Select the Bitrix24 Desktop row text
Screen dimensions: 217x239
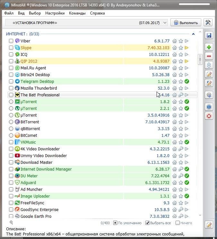click(35, 75)
